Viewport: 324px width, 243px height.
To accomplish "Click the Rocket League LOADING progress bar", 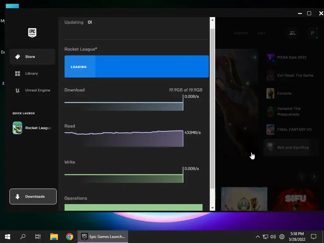I will 137,66.
